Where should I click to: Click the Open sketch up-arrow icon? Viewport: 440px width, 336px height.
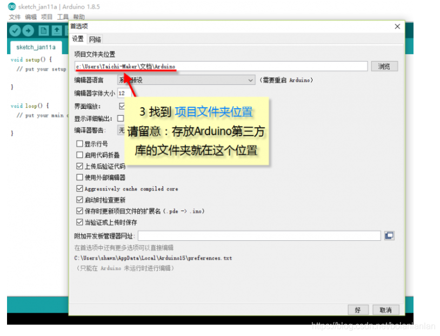[57, 31]
